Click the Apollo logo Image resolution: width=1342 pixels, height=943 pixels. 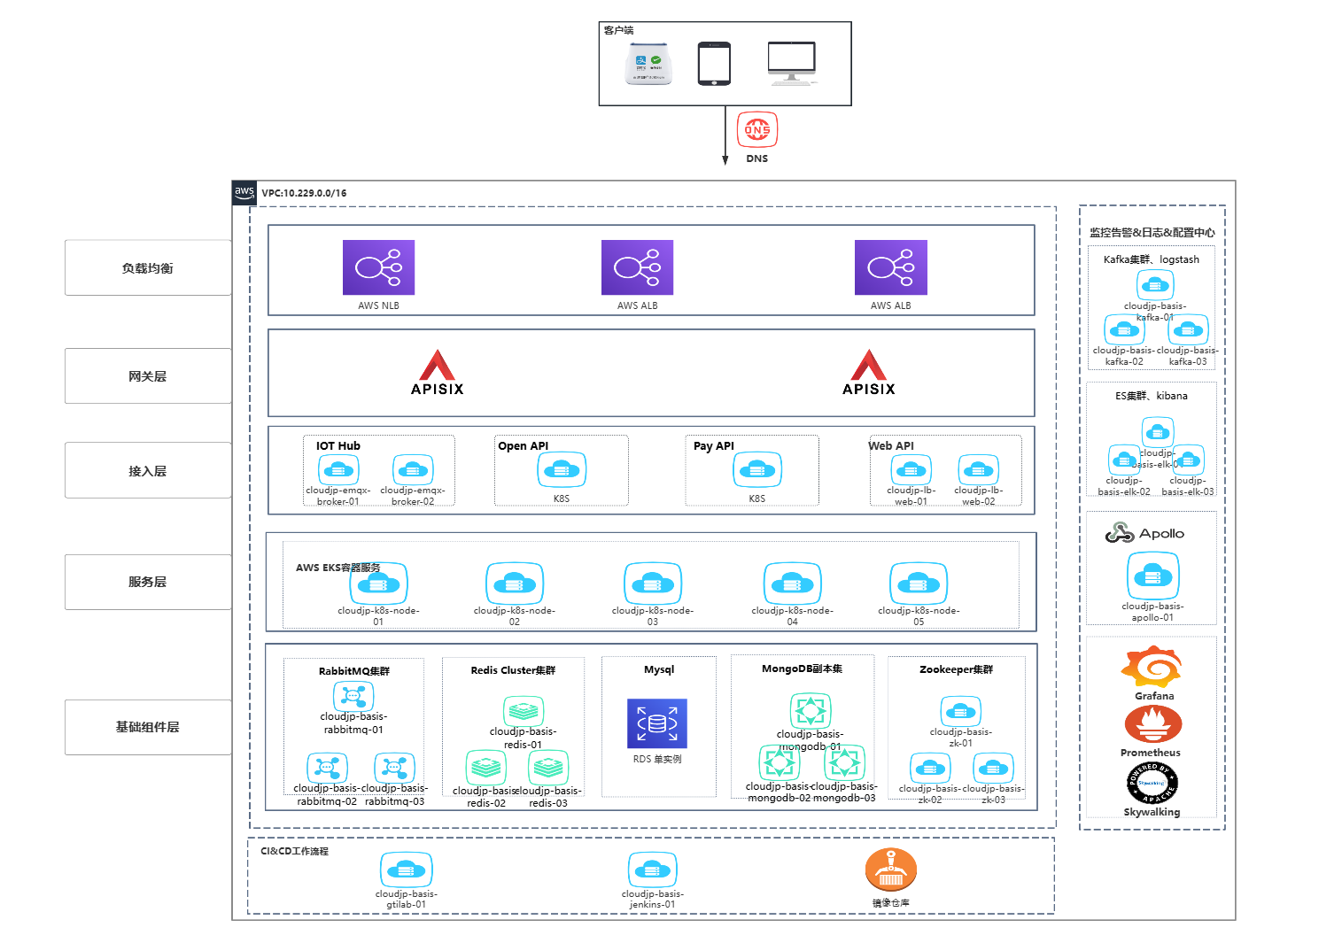coord(1144,533)
